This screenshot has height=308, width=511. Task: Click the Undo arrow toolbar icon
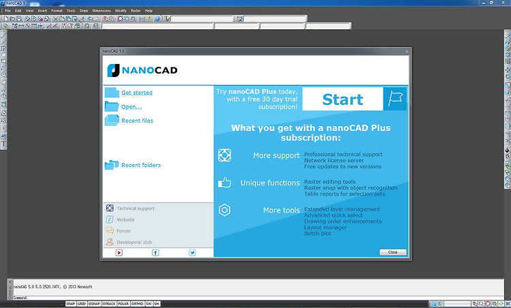(90, 19)
